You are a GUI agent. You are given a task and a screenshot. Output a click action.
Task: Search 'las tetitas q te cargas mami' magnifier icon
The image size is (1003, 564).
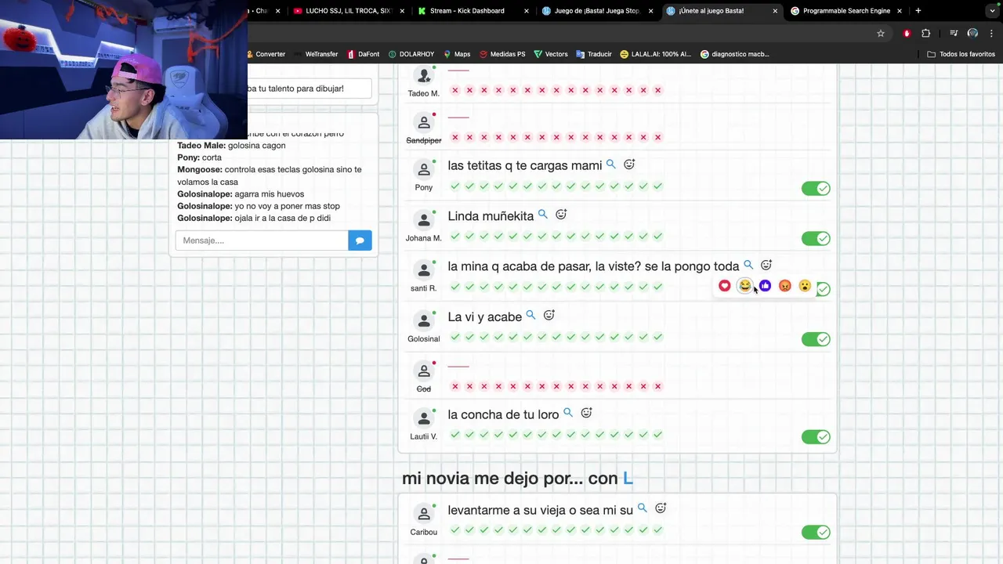(611, 164)
